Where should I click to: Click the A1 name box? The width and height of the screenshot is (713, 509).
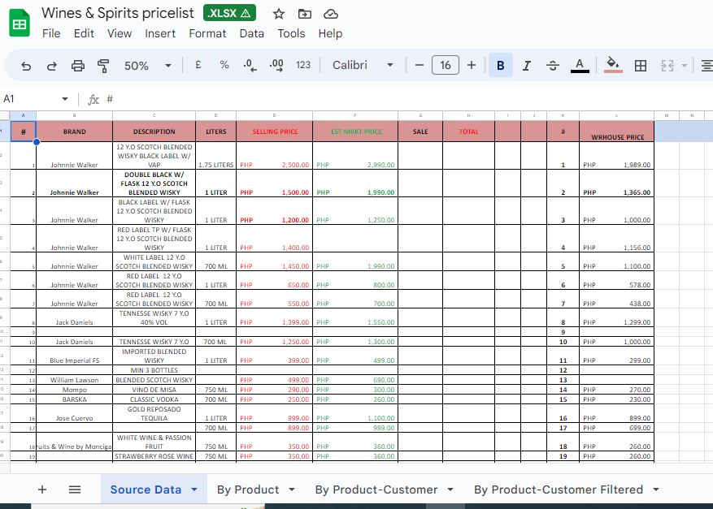(x=29, y=99)
